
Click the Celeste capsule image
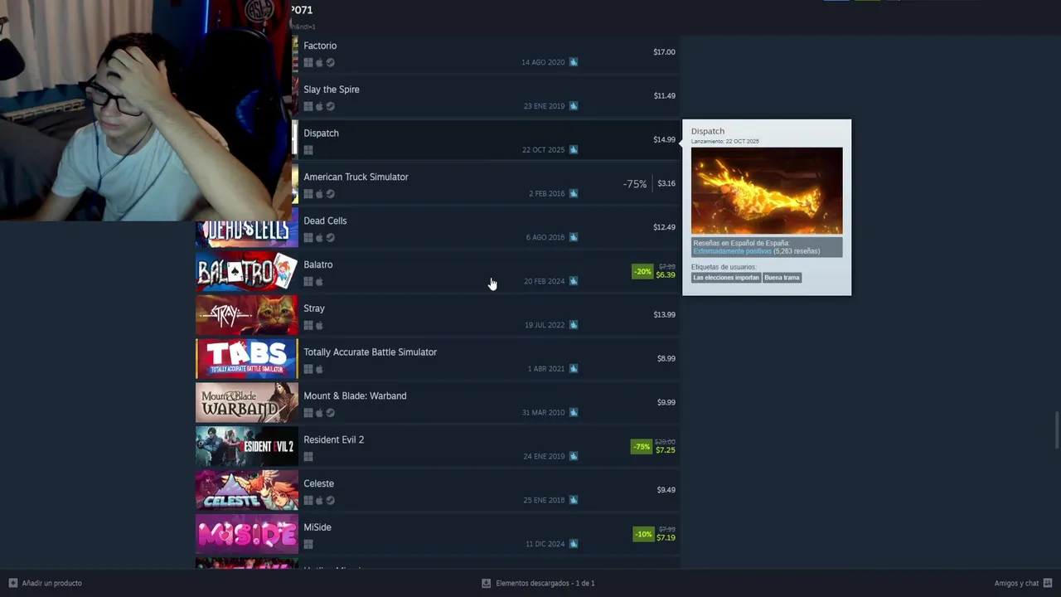coord(247,491)
